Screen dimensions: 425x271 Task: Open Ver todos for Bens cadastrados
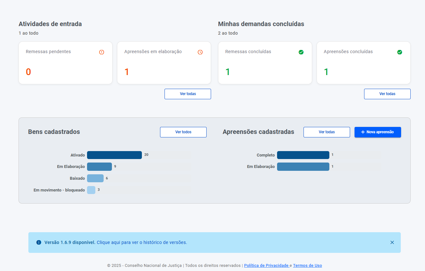pyautogui.click(x=183, y=132)
